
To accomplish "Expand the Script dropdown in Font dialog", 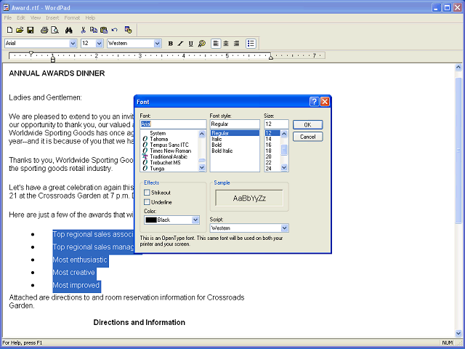I will [x=285, y=228].
